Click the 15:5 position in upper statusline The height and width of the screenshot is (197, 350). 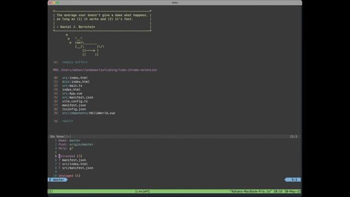click(x=294, y=136)
